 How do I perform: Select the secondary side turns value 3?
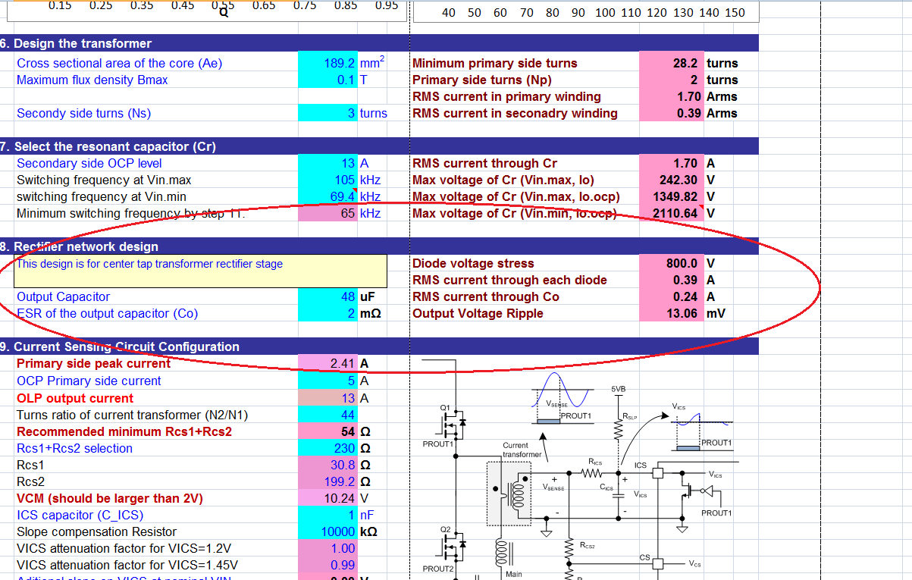click(328, 114)
